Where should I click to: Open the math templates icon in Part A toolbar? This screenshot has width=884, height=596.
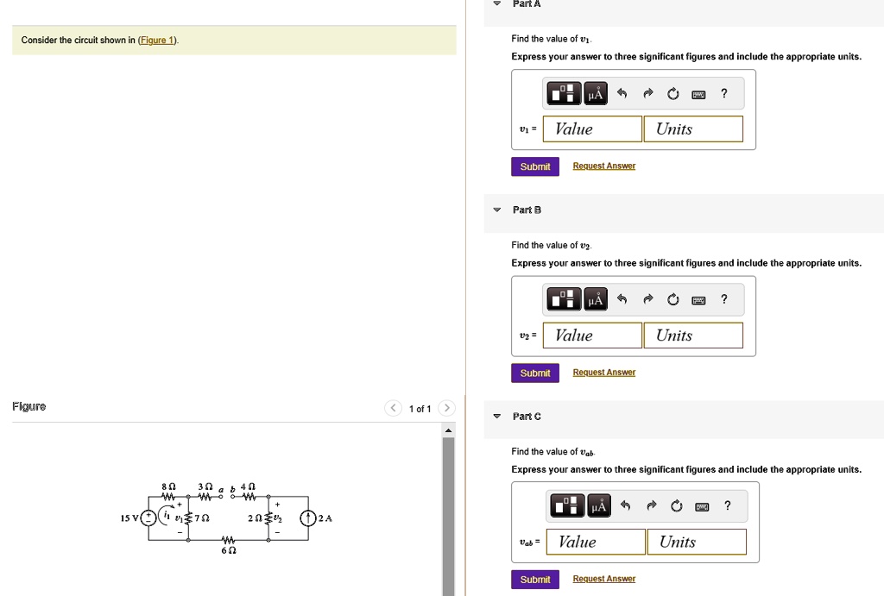pyautogui.click(x=564, y=93)
